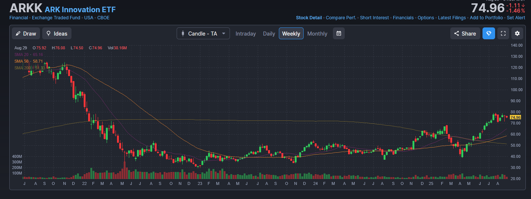Open the Ideas lightbulb button
Viewport: 531px width, 199px height.
(57, 33)
